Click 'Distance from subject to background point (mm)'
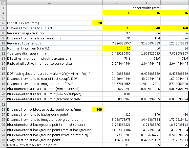The image size is (189, 148). point(45,109)
